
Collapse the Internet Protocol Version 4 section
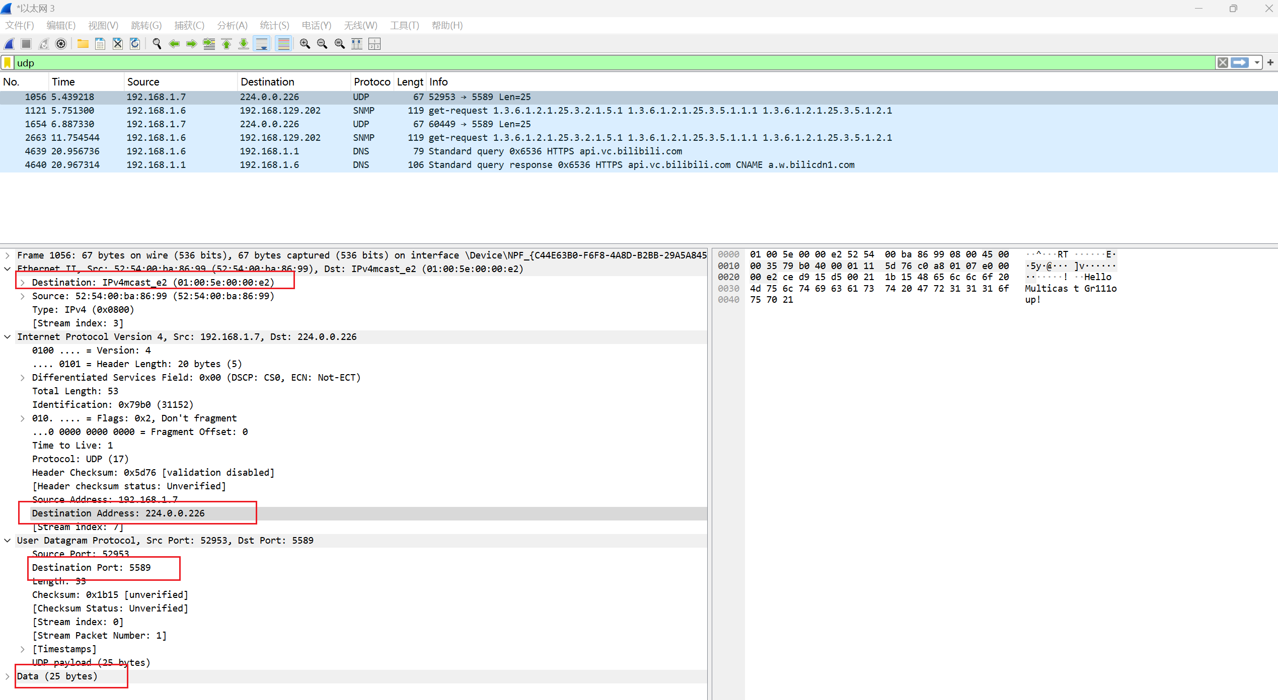point(8,337)
